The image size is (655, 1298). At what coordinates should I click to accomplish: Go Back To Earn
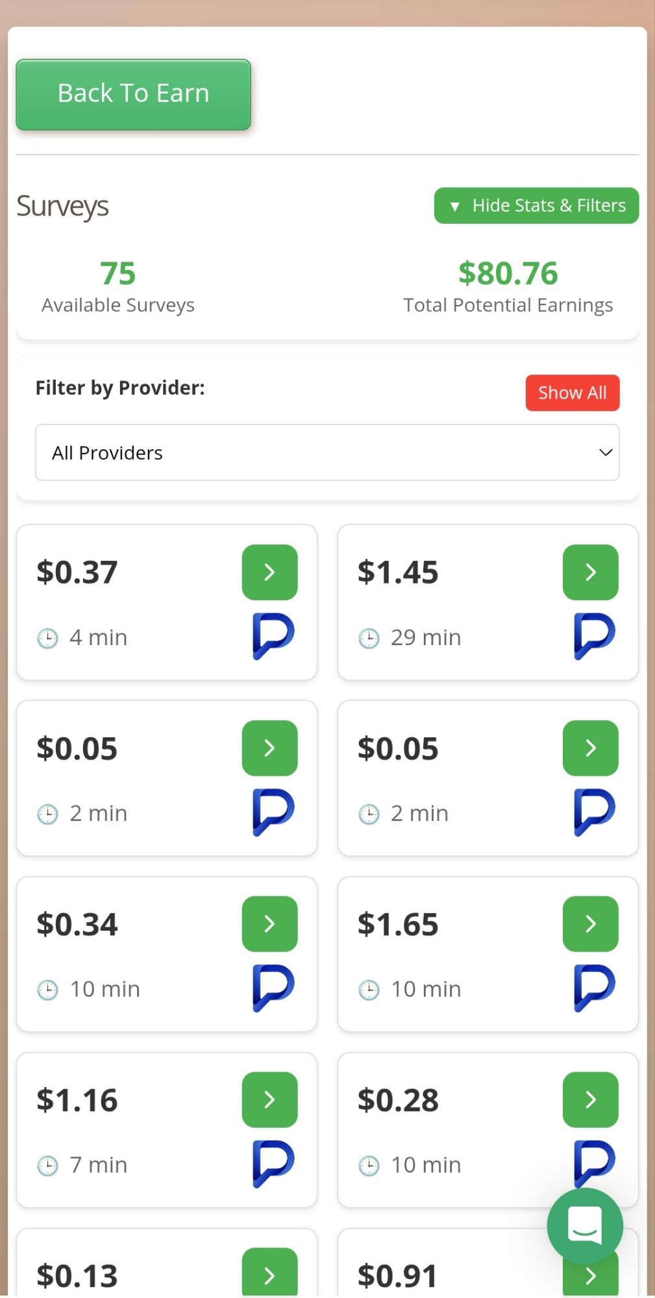pos(132,93)
